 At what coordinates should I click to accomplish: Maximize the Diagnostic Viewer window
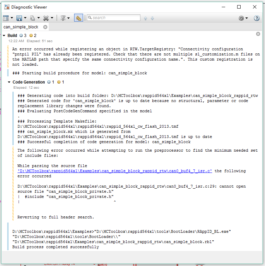pos(239,7)
